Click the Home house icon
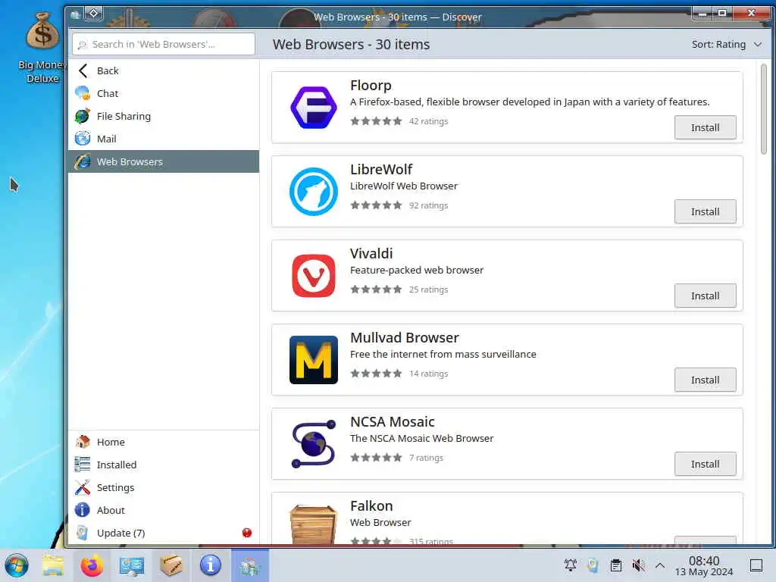 pos(82,442)
